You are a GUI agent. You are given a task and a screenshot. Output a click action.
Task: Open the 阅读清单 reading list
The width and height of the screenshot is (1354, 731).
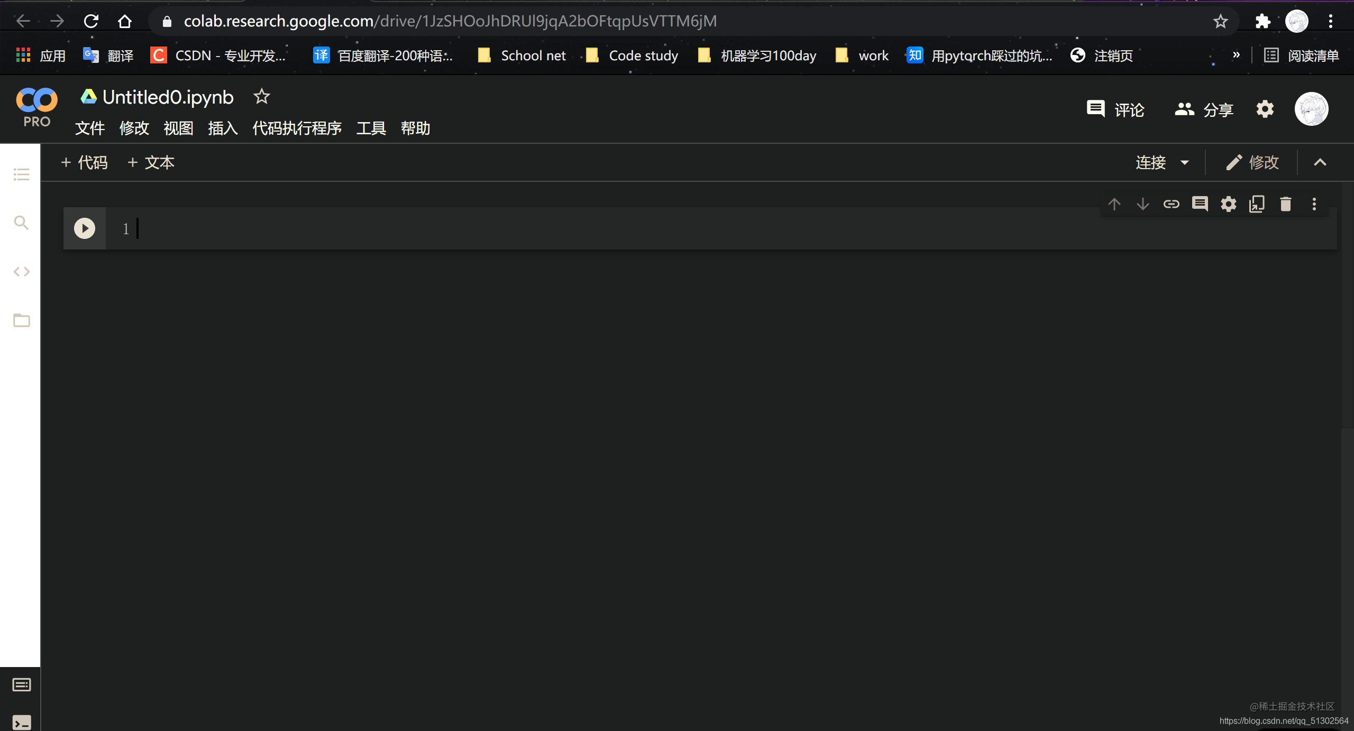(x=1302, y=55)
